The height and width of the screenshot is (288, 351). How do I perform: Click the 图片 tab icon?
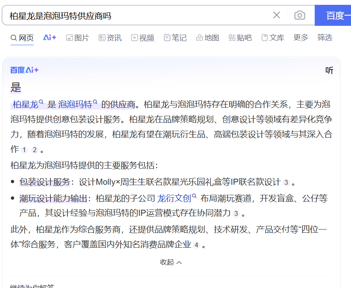69,38
